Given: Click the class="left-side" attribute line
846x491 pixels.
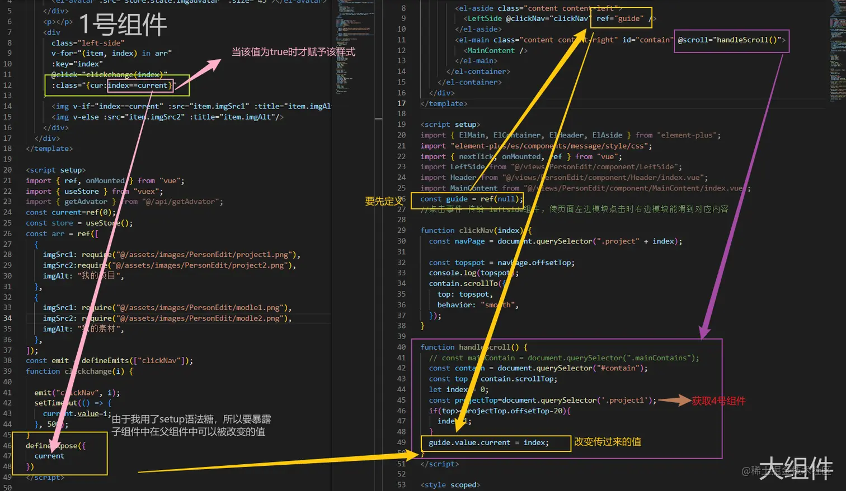Looking at the screenshot, I should tap(88, 43).
